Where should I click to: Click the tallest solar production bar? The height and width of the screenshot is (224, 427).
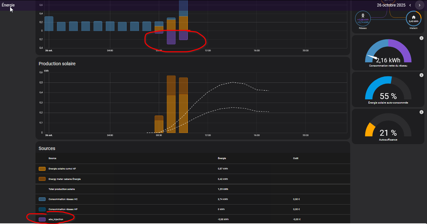pos(171,104)
